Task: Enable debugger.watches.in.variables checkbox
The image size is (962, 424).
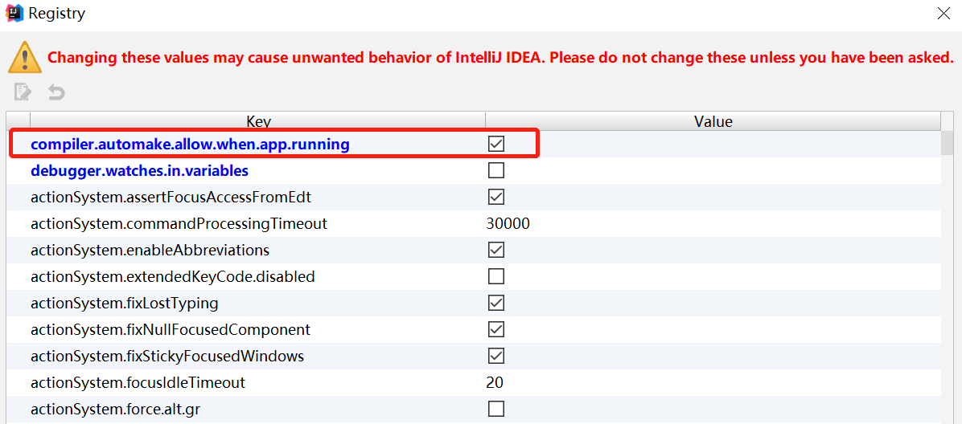Action: [496, 170]
